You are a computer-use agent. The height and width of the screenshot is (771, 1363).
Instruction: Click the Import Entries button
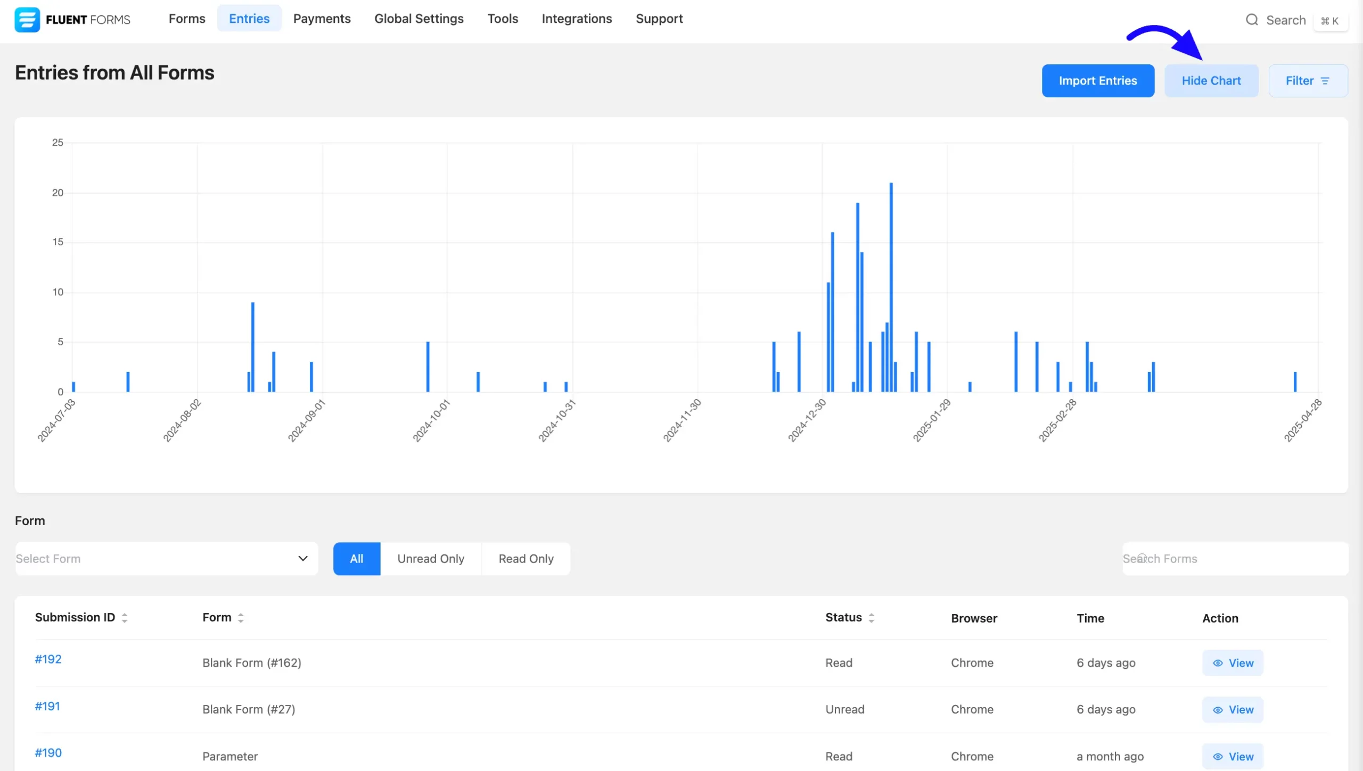[1098, 81]
